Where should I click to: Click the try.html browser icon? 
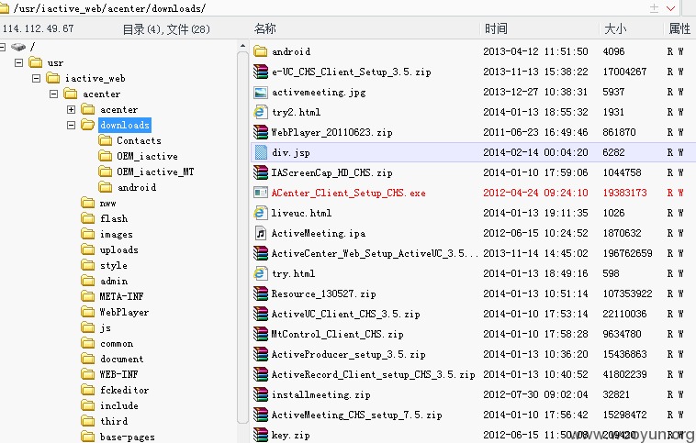[260, 273]
